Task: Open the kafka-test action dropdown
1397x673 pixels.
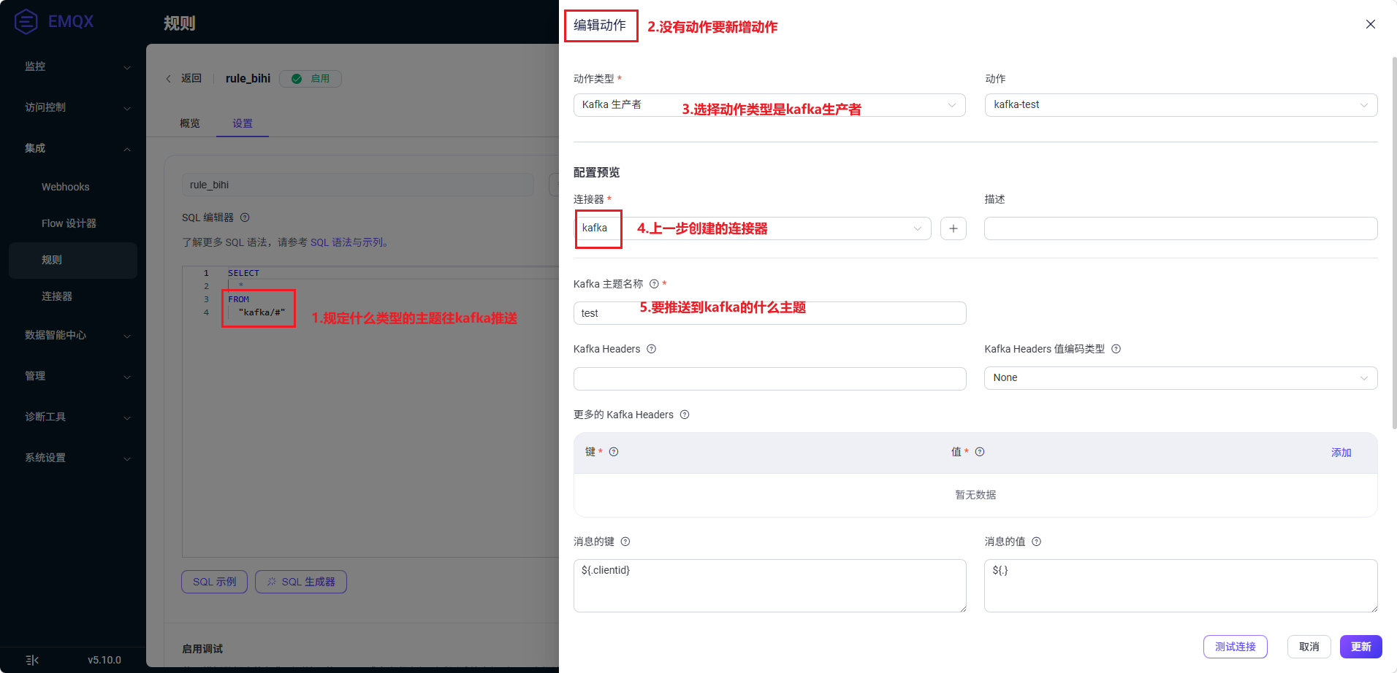Action: coord(1181,105)
